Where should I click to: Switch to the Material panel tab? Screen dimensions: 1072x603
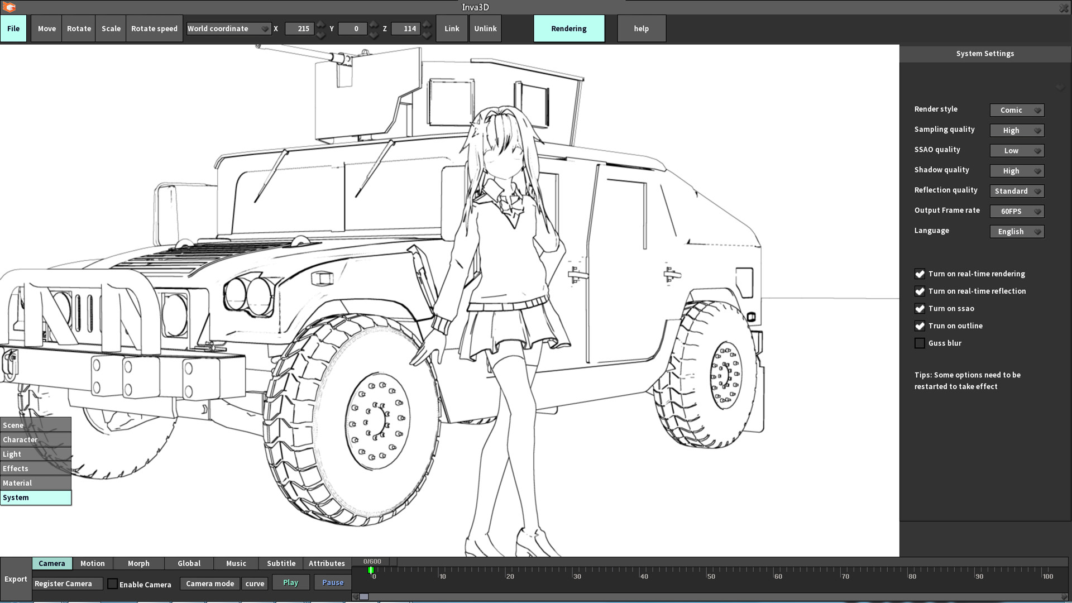[36, 483]
